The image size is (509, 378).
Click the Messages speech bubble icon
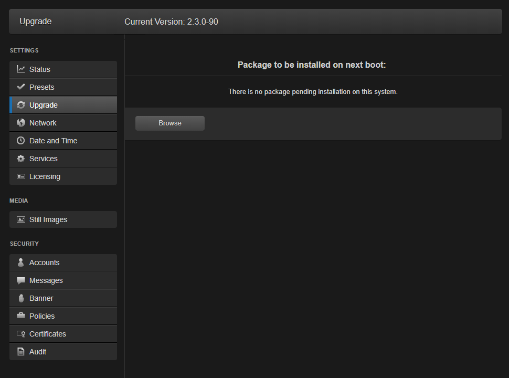(x=21, y=280)
